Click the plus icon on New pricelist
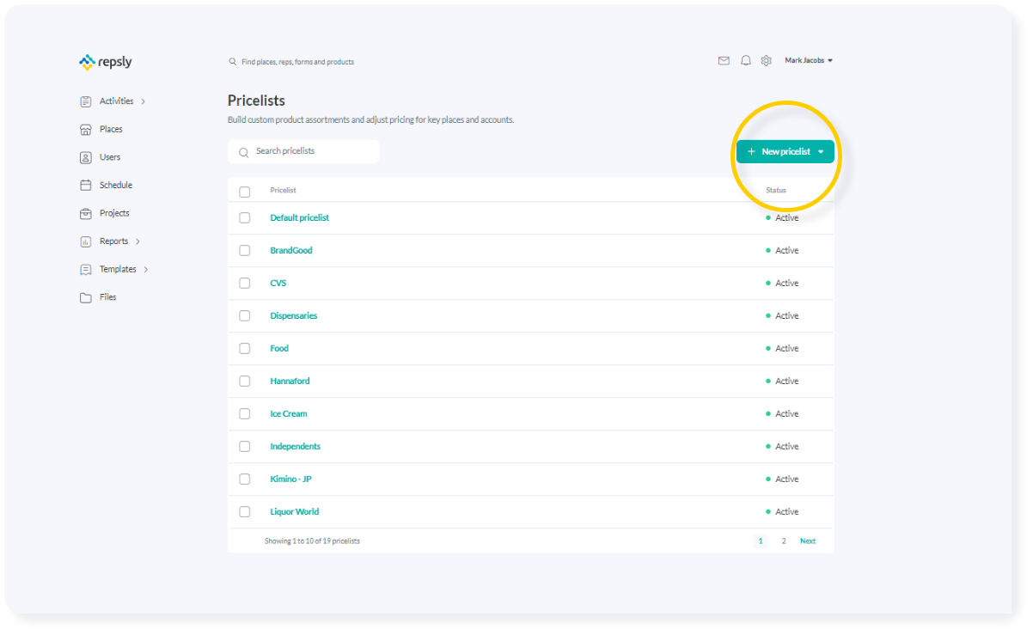1033x635 pixels. [x=751, y=152]
